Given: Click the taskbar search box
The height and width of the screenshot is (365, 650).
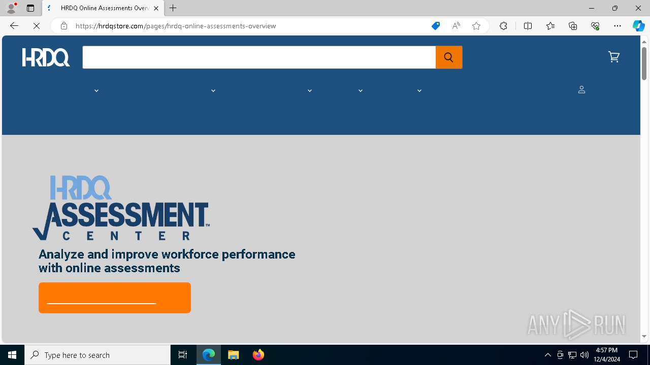Looking at the screenshot, I should point(97,355).
